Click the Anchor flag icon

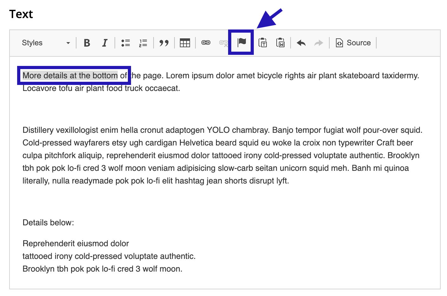[242, 42]
